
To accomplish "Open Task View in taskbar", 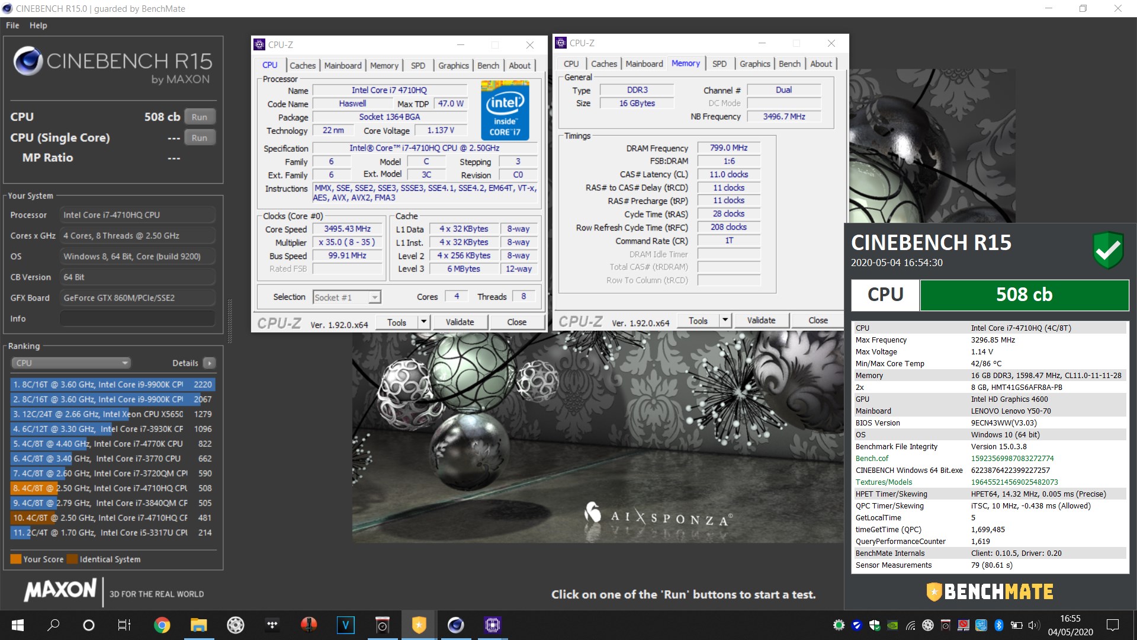I will tap(124, 625).
